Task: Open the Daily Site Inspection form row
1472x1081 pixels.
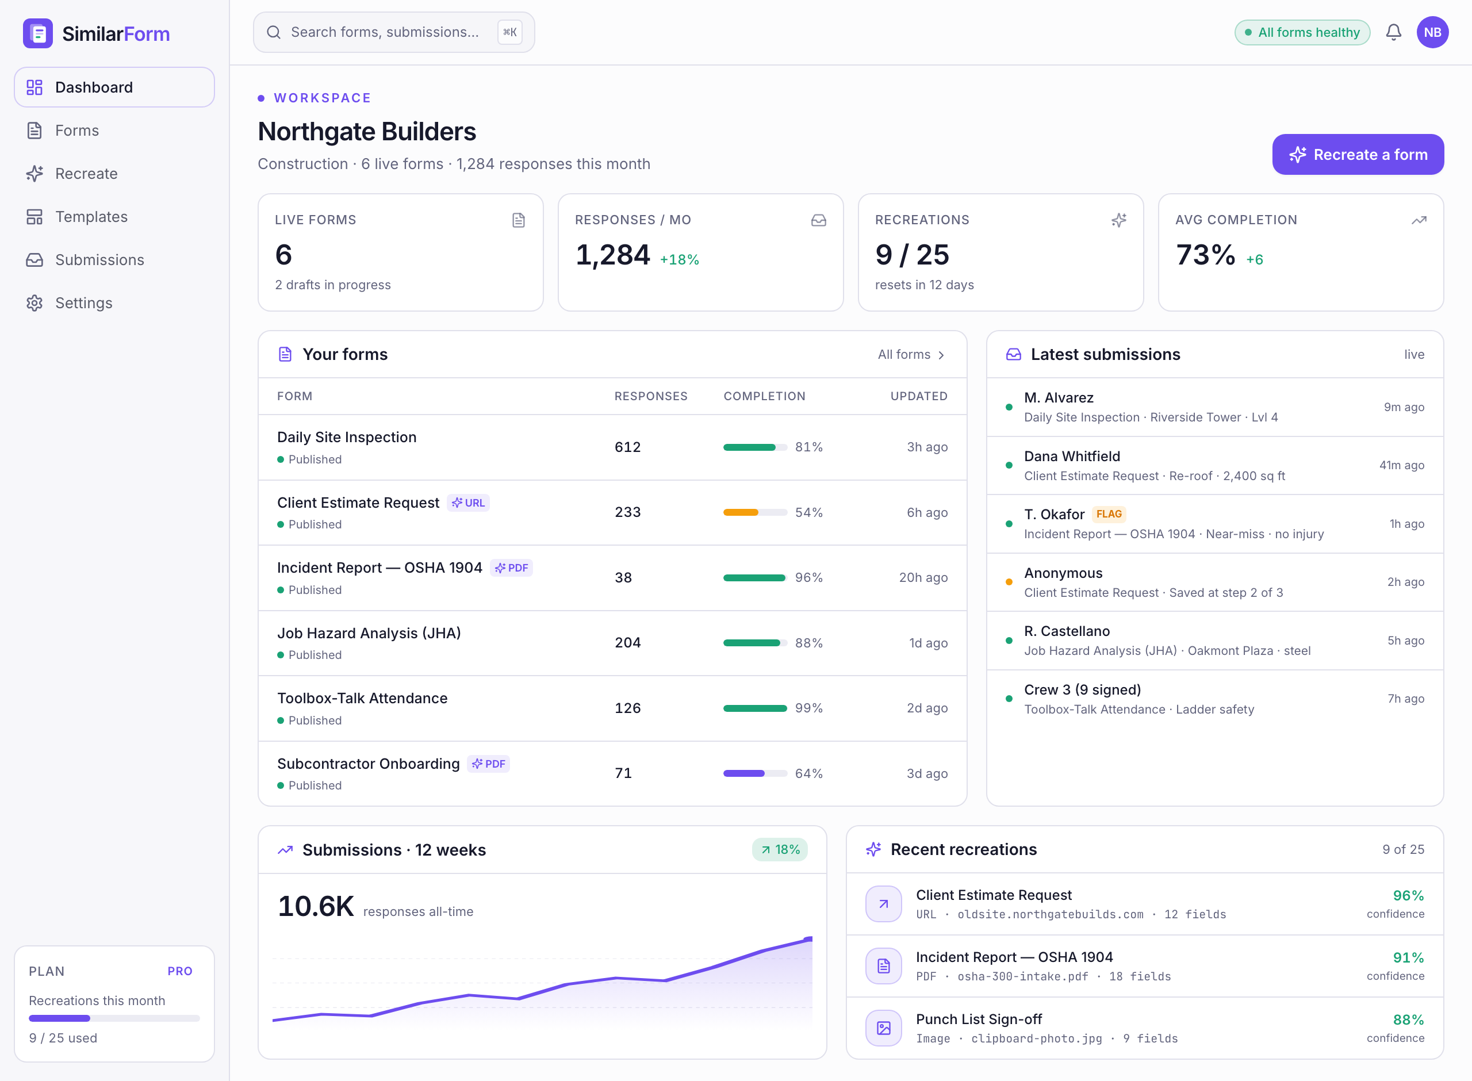Action: click(612, 447)
